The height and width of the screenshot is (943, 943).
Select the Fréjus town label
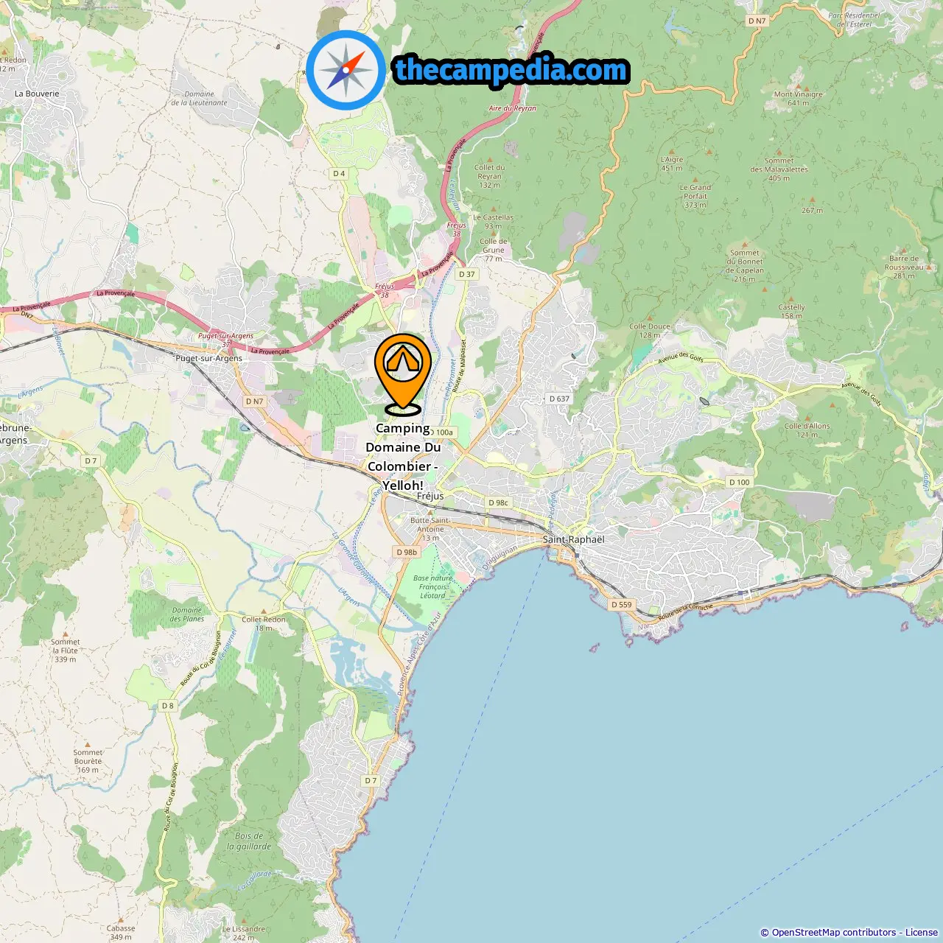click(430, 497)
